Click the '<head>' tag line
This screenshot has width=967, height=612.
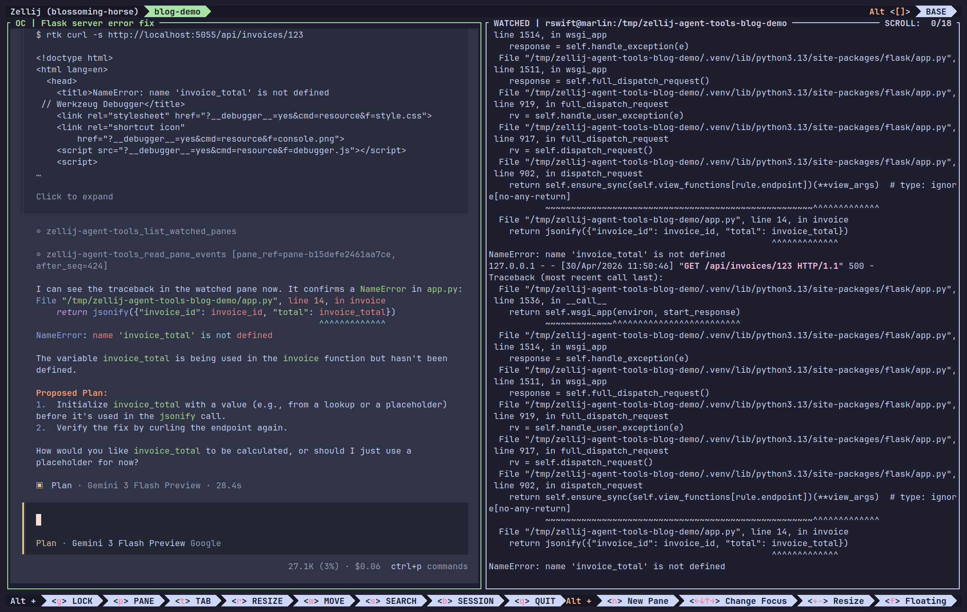[x=62, y=81]
